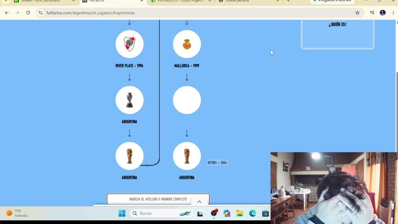Click the Mallorca club crest

(187, 44)
